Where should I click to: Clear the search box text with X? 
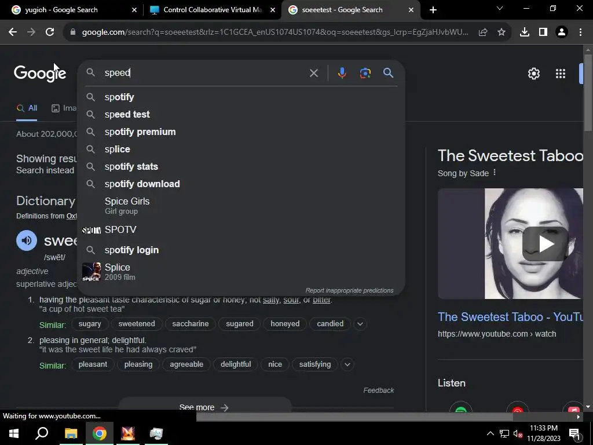click(313, 73)
